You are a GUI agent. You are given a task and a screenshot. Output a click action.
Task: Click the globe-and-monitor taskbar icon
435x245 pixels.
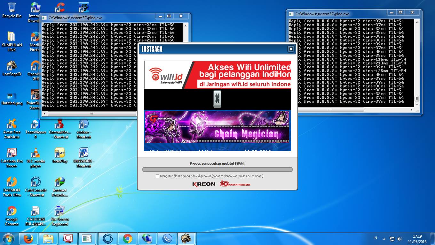[147, 239]
